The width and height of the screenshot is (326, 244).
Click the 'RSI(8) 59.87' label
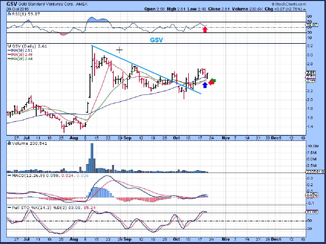[x=26, y=14]
